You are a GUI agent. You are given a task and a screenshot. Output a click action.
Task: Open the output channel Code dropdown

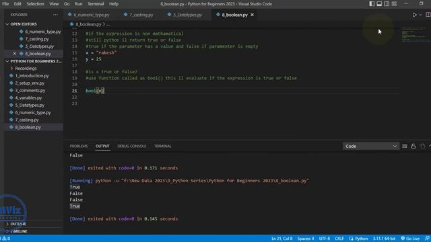(371, 147)
